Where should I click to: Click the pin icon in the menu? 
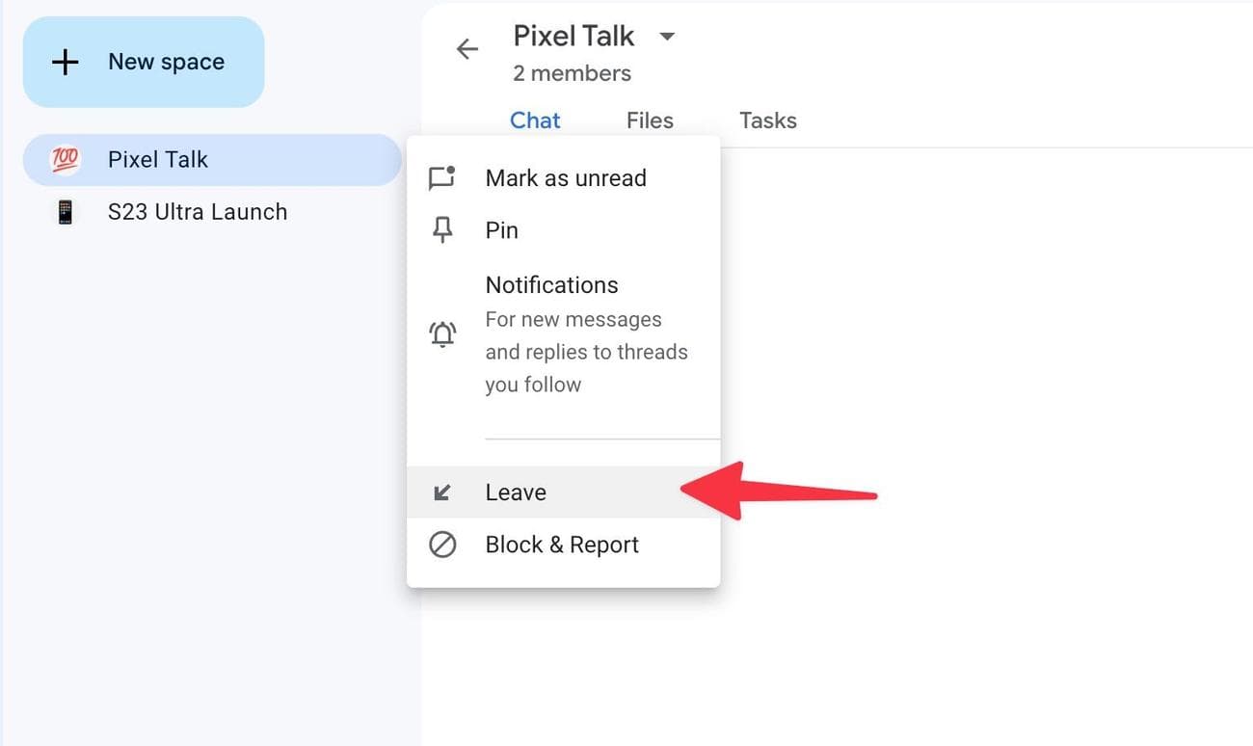442,230
